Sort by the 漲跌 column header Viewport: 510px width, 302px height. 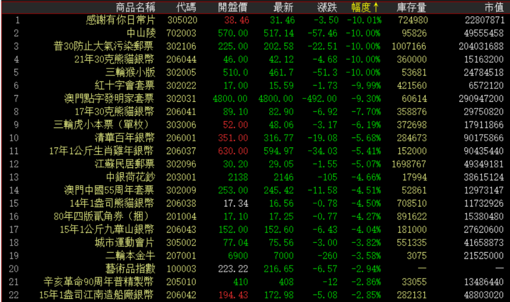point(327,7)
